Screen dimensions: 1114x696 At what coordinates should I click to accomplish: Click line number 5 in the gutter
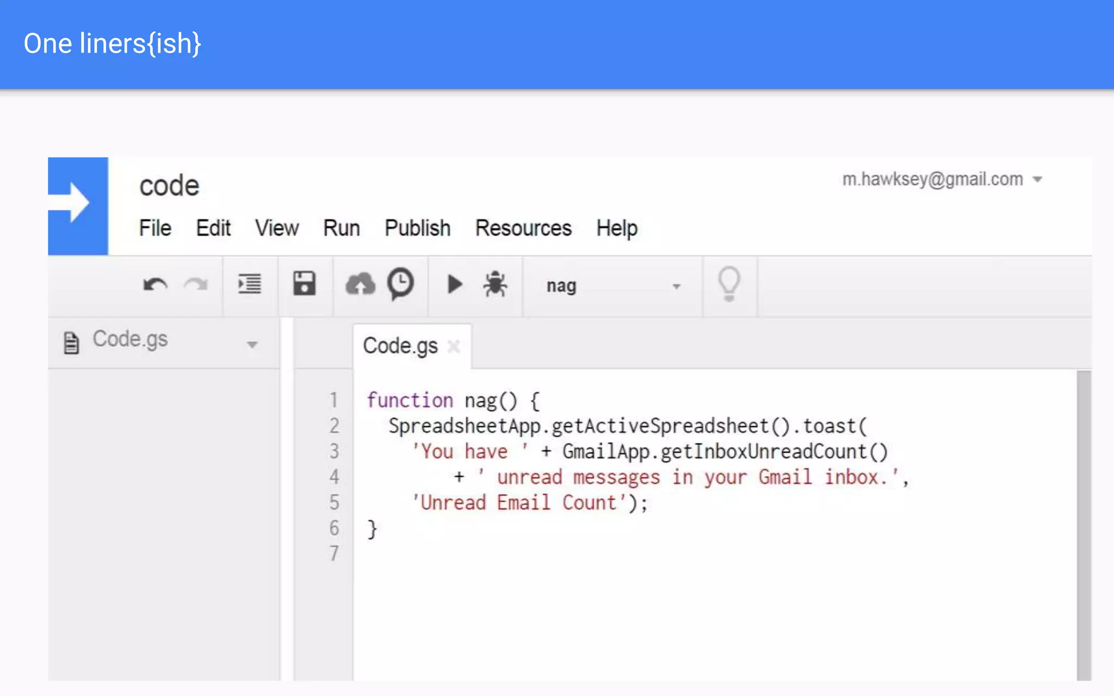pos(334,502)
